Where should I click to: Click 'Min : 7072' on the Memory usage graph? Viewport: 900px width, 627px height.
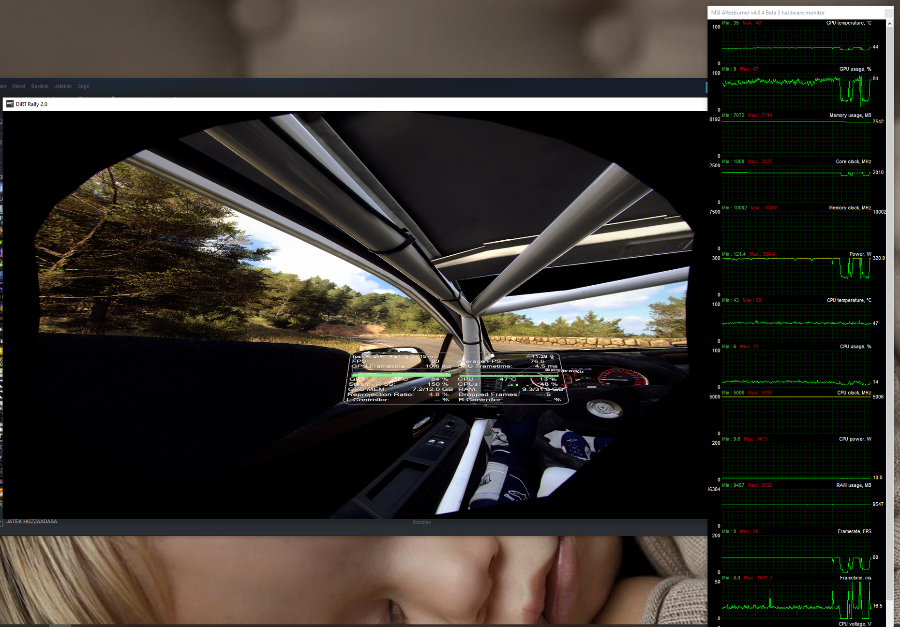(733, 116)
